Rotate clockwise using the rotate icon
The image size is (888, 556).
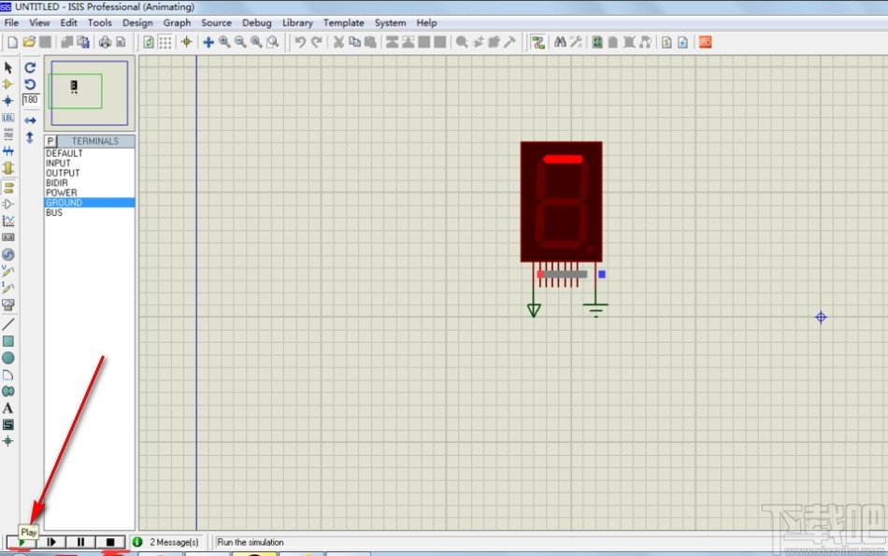[30, 68]
